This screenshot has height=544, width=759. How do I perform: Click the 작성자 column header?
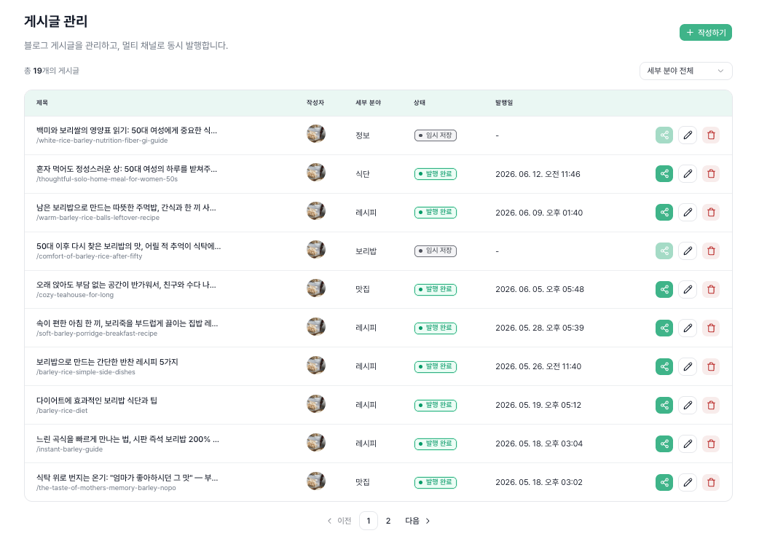pyautogui.click(x=315, y=103)
